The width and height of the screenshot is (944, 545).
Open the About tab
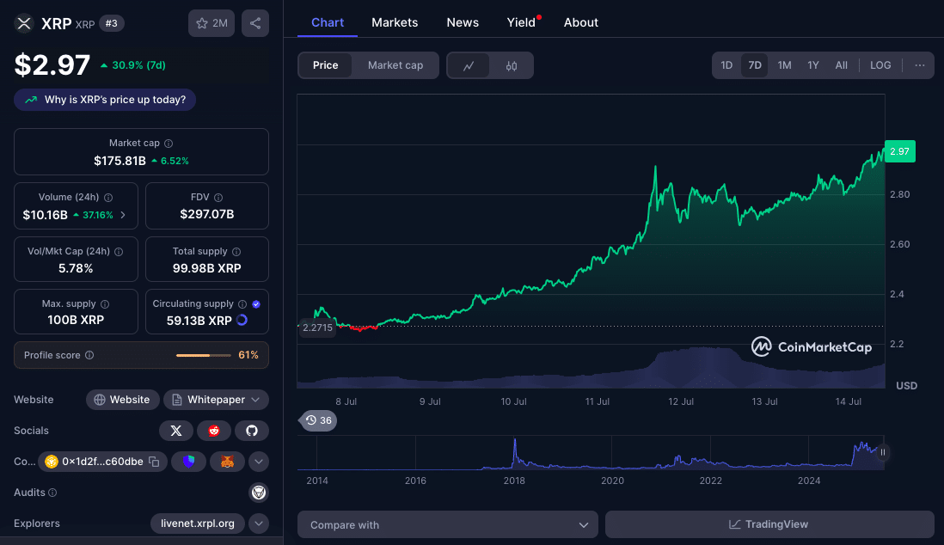pyautogui.click(x=580, y=22)
